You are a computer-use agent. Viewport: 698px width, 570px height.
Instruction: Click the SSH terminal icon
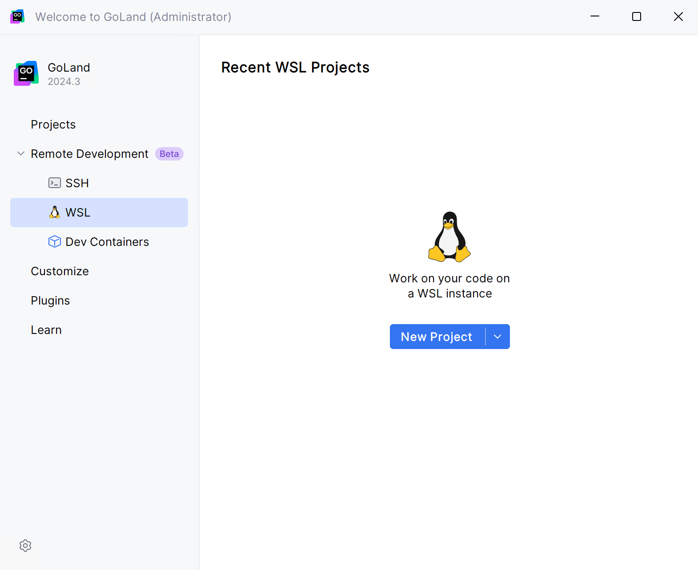click(x=55, y=183)
